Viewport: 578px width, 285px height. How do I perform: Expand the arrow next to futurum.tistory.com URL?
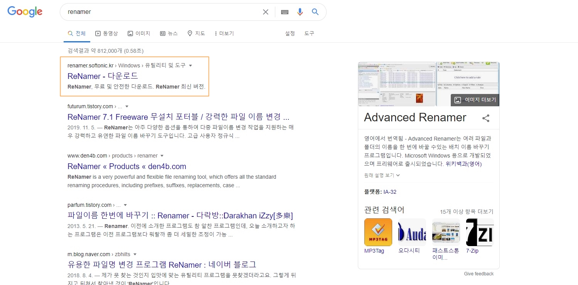[x=127, y=106]
